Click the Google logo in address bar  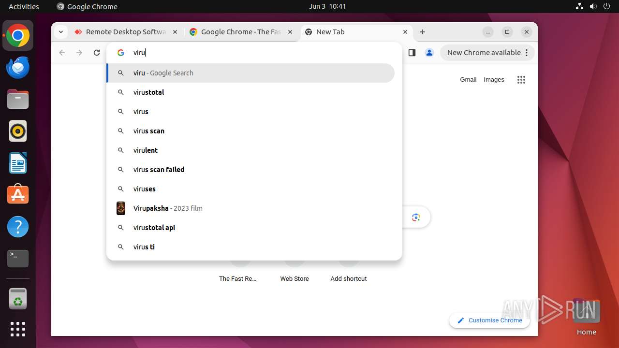121,53
